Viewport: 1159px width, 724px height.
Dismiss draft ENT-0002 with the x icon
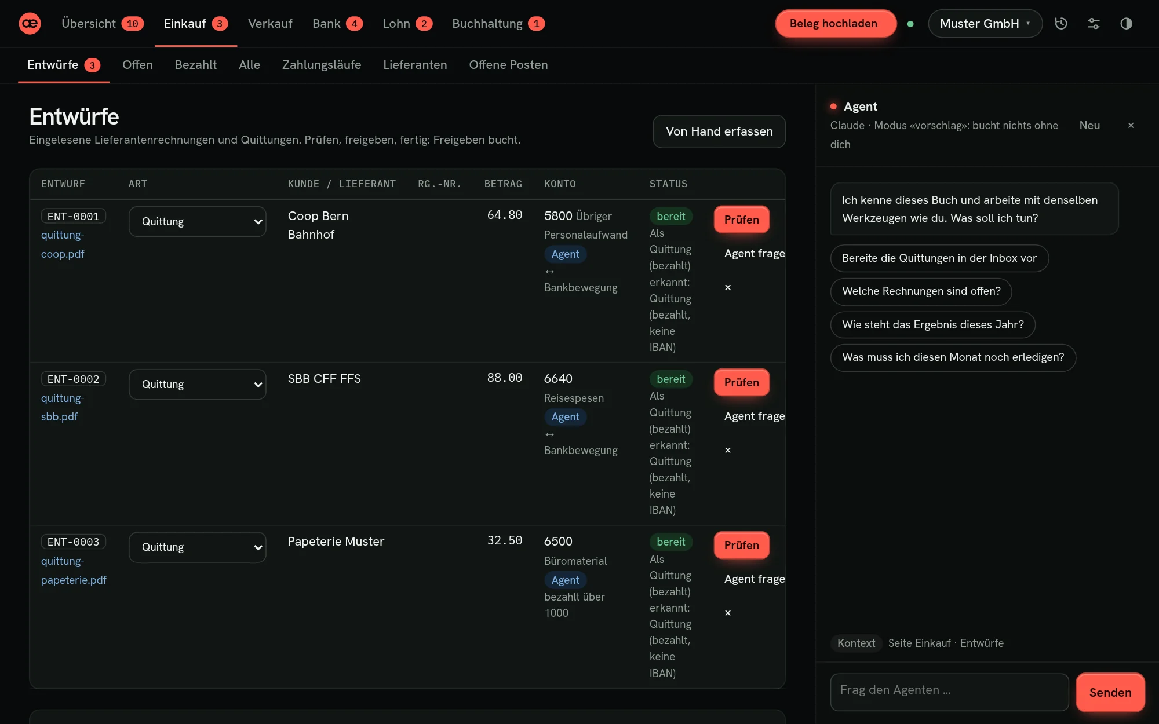728,450
